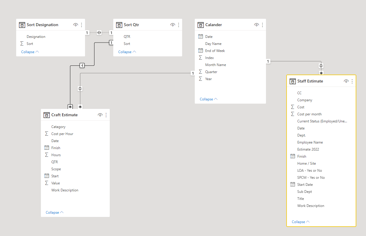Click the Craft Estimate table header title

[64, 115]
